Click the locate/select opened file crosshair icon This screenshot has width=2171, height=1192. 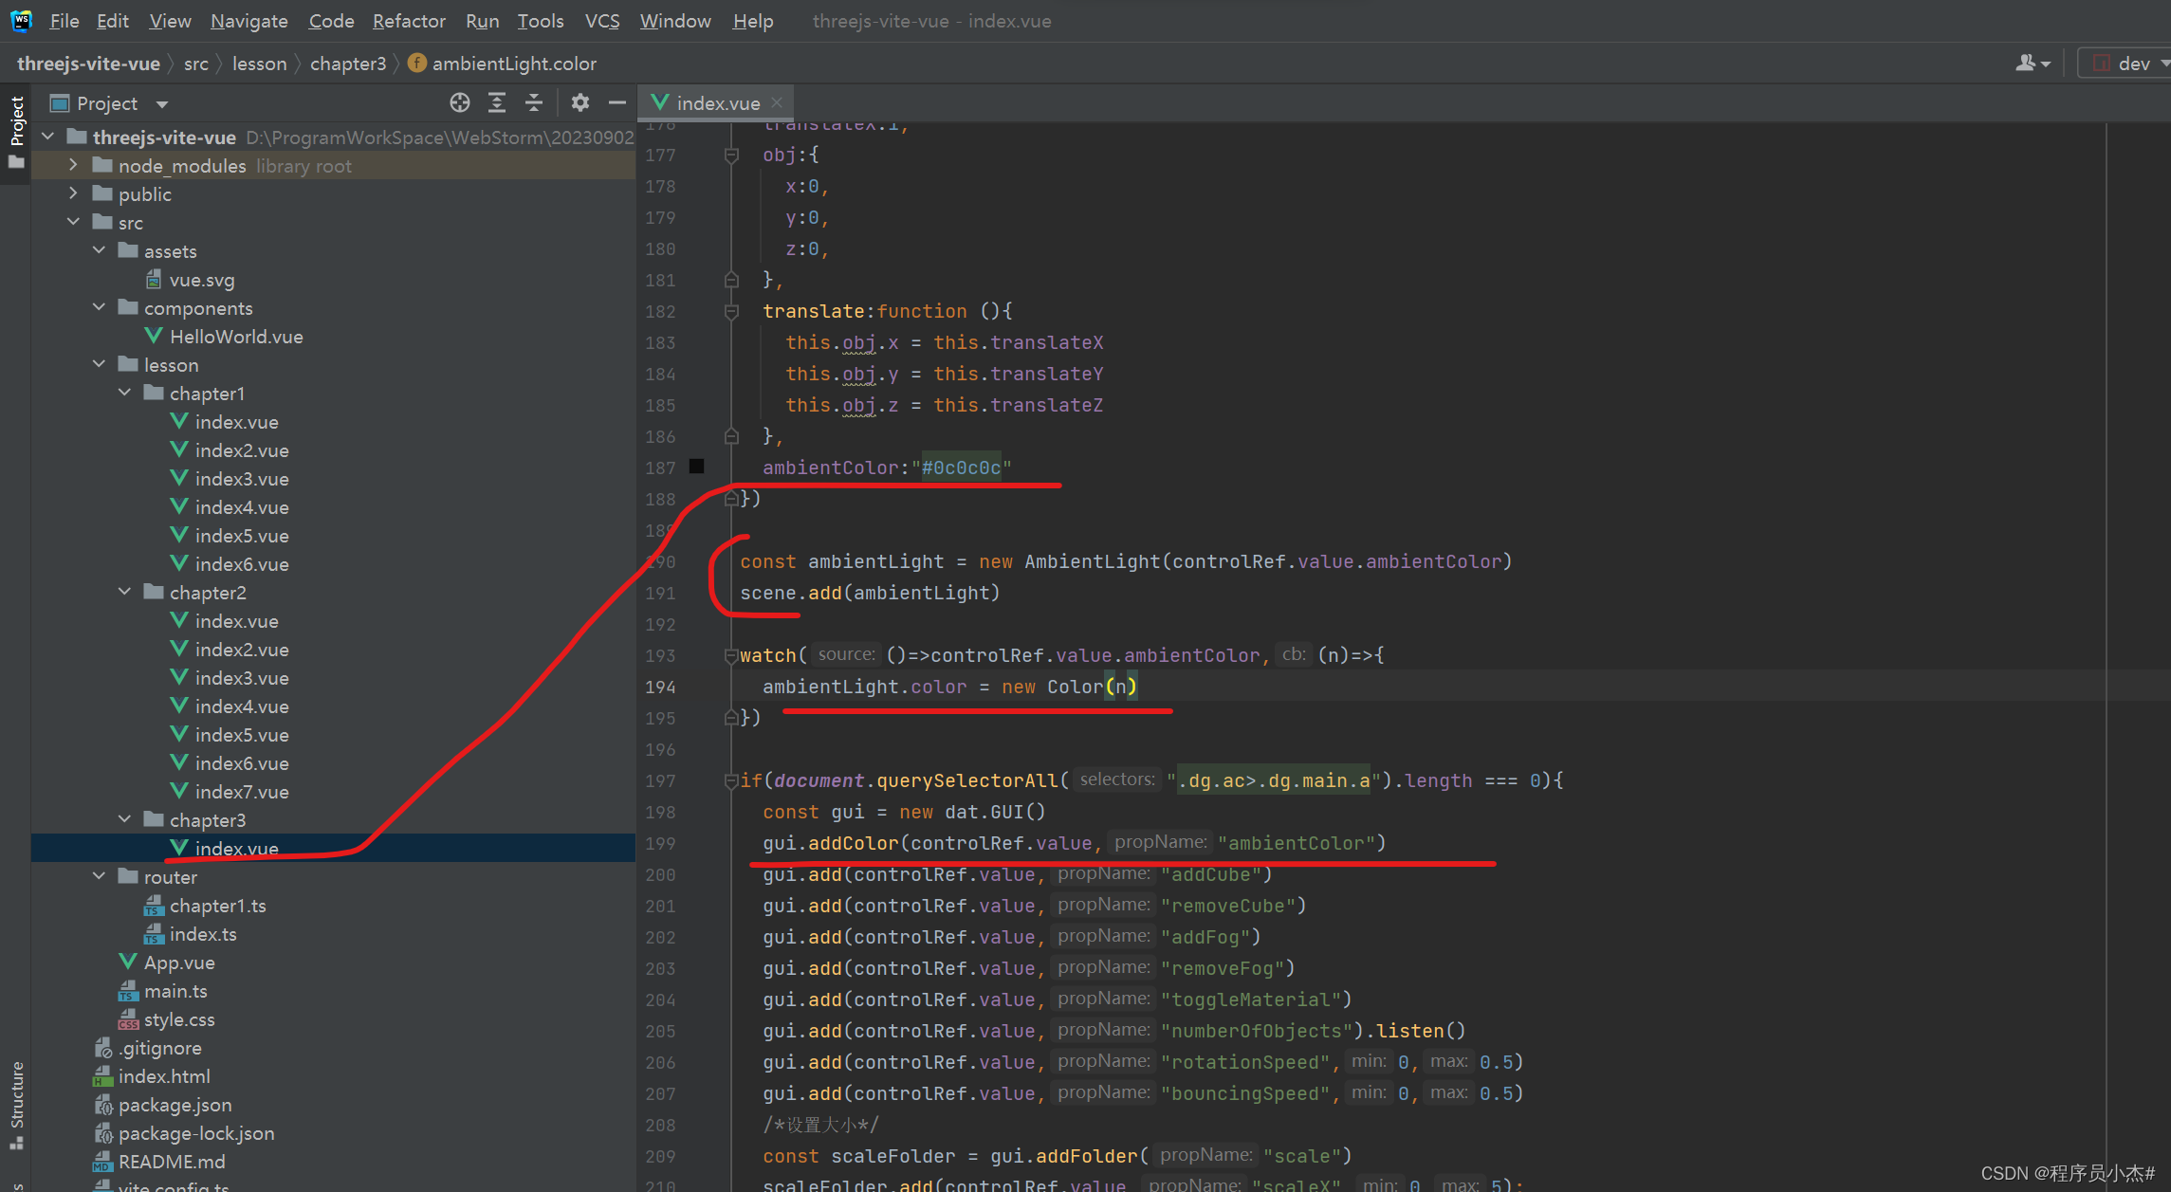[460, 102]
